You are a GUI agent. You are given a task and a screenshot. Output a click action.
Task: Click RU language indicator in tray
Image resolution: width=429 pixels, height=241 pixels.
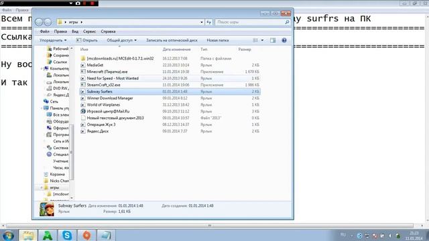(x=343, y=235)
